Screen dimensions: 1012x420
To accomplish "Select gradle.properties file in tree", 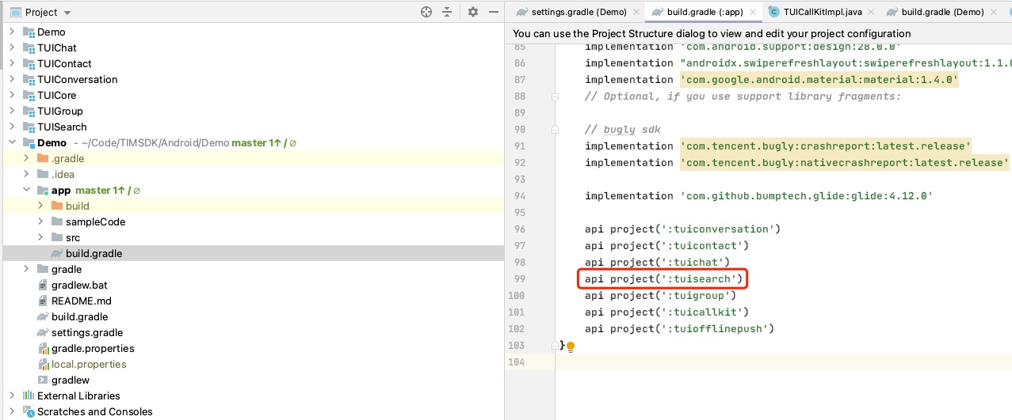I will point(92,348).
